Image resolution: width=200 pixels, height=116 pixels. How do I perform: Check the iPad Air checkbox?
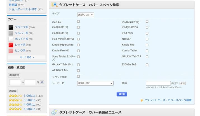click(78, 22)
